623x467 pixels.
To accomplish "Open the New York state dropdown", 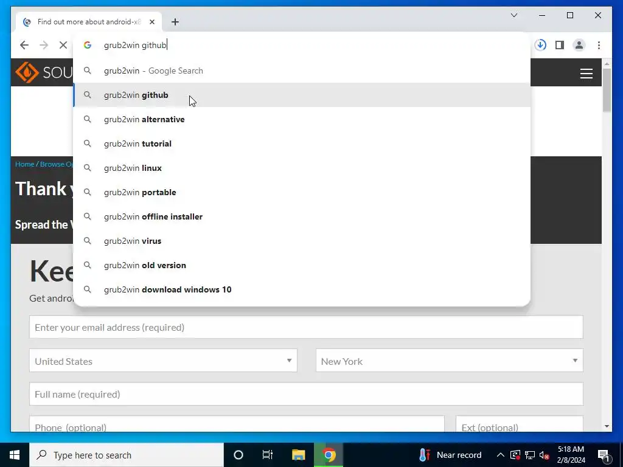I will point(450,361).
